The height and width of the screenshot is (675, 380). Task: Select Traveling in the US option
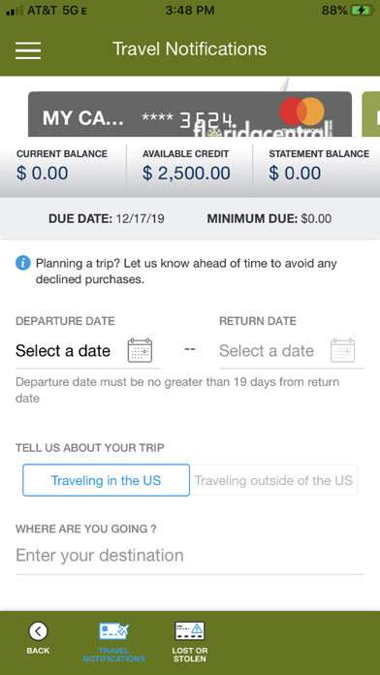106,480
